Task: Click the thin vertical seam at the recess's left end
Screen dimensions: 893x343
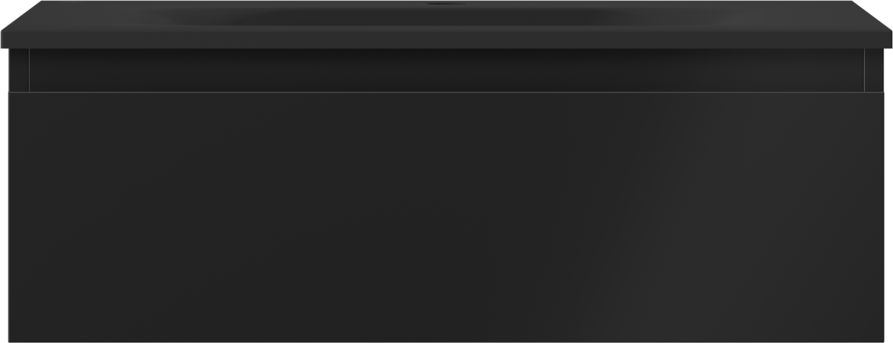Action: point(29,71)
